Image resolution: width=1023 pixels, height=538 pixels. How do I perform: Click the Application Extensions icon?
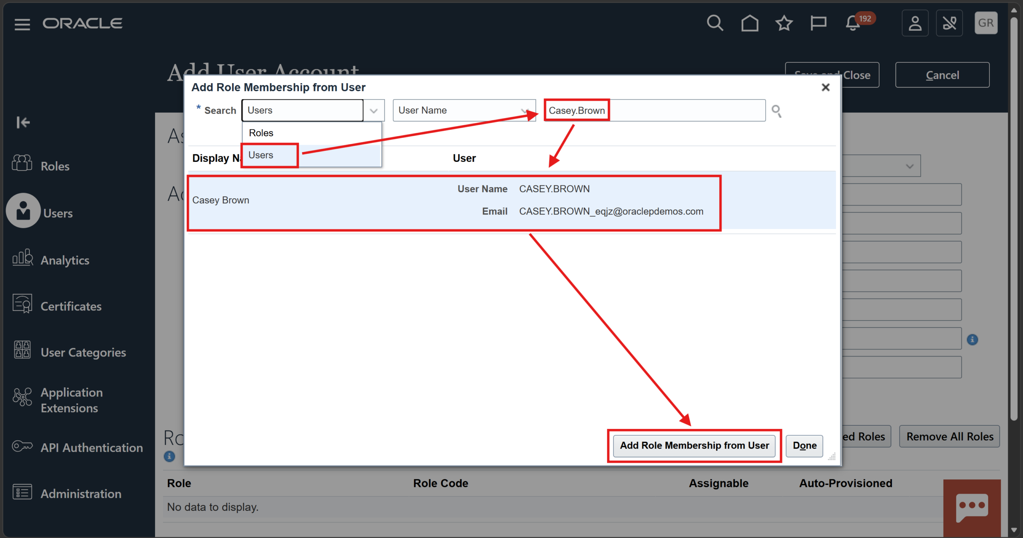pyautogui.click(x=22, y=397)
